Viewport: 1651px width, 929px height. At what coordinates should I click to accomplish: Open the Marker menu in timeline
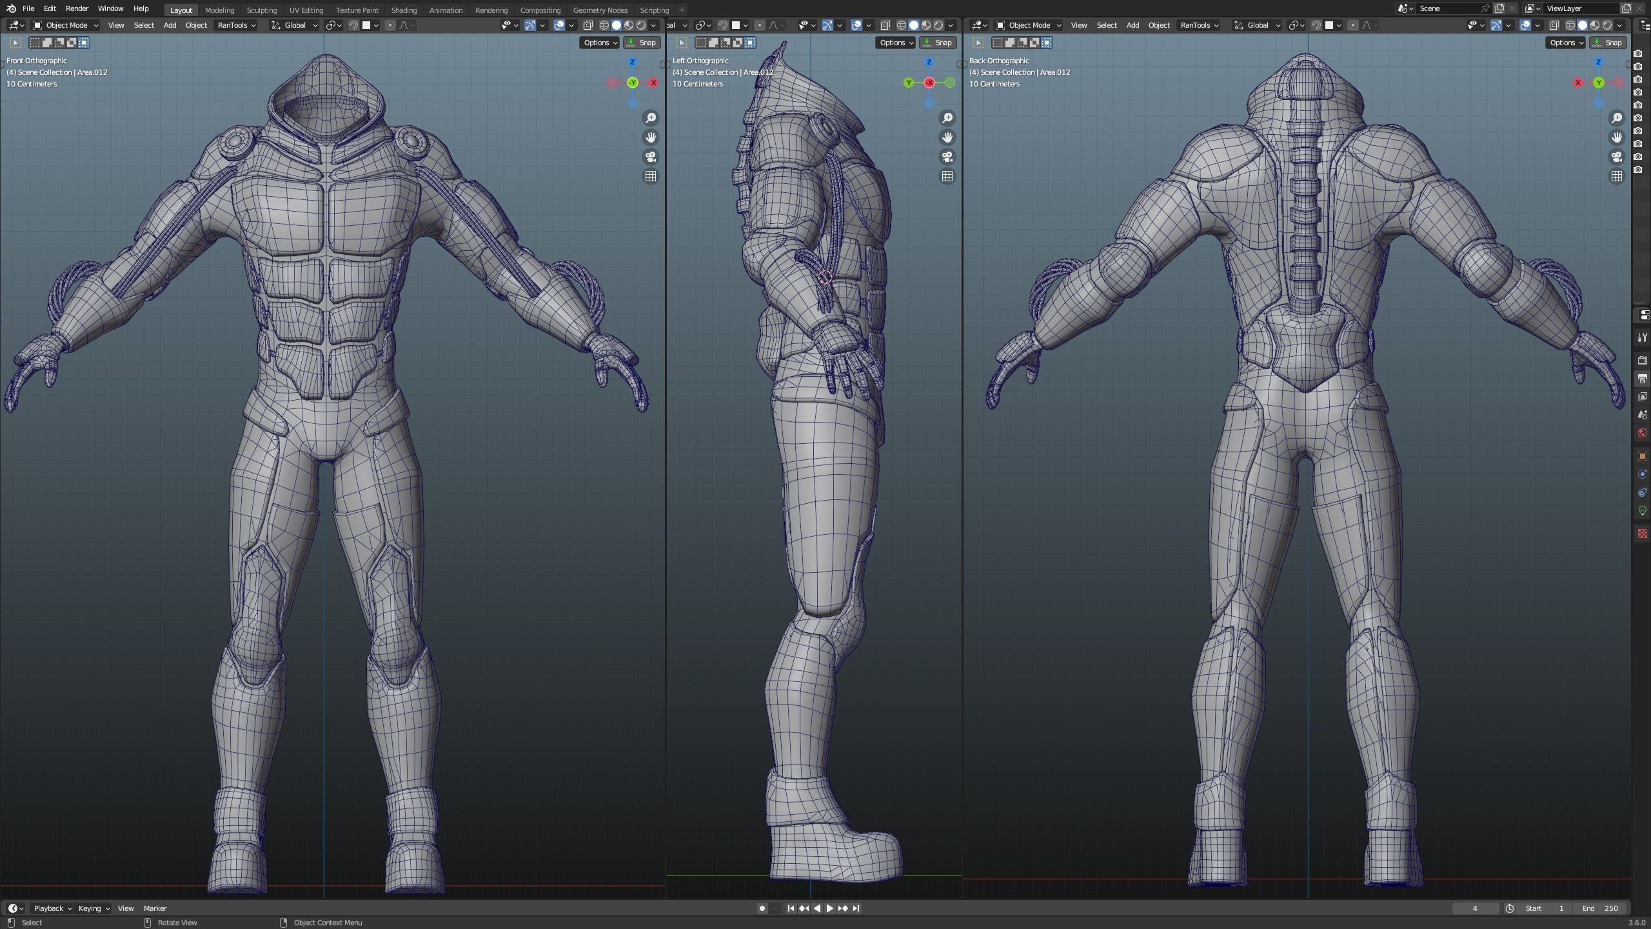[155, 908]
